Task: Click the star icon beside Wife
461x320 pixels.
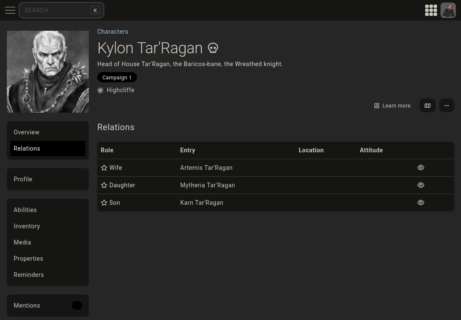Action: 104,168
